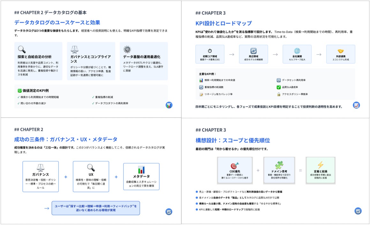The height and width of the screenshot is (225, 370).
Task: Click the globe icon in the 全社展開 stage
Action: click(x=297, y=50)
